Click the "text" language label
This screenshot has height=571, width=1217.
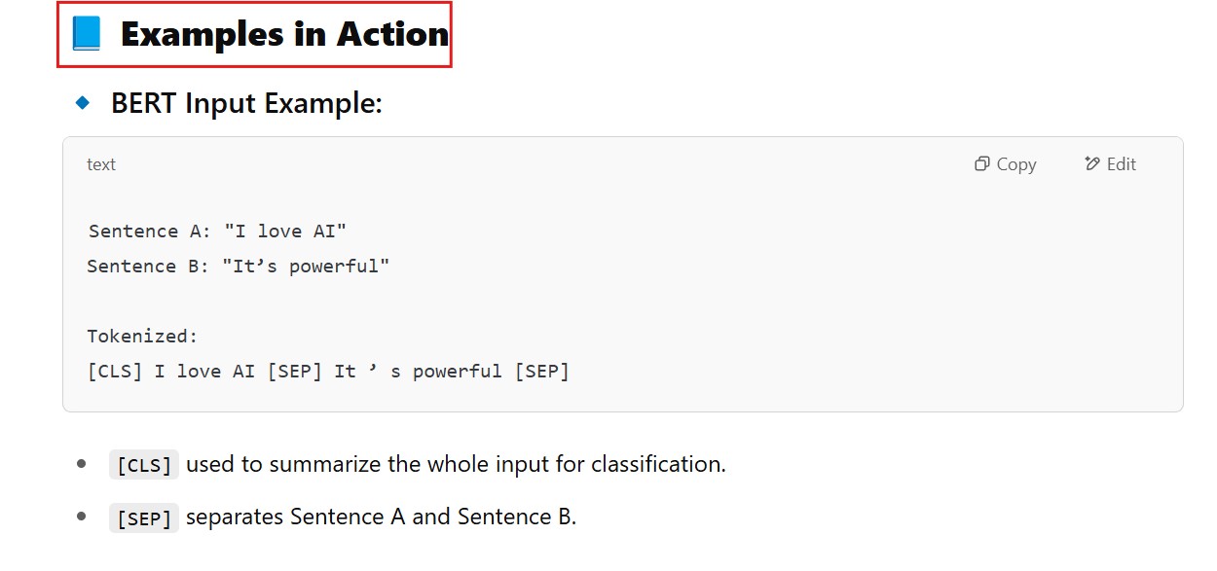click(101, 164)
